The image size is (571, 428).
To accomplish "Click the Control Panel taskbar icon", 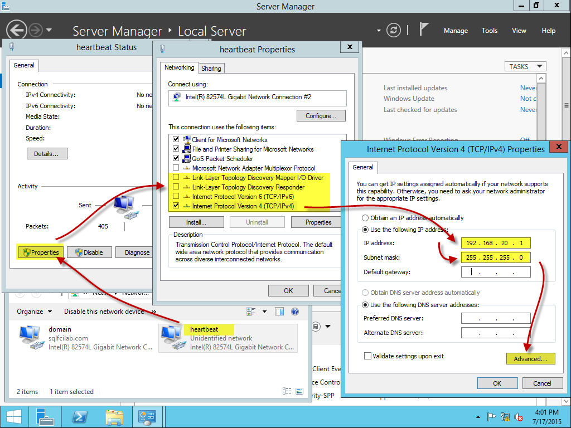I will click(147, 417).
